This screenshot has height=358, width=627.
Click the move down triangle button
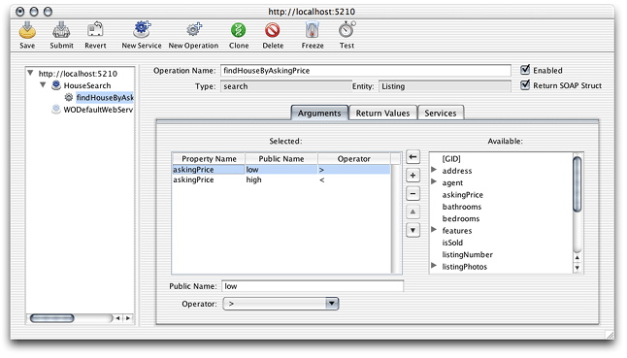(412, 230)
